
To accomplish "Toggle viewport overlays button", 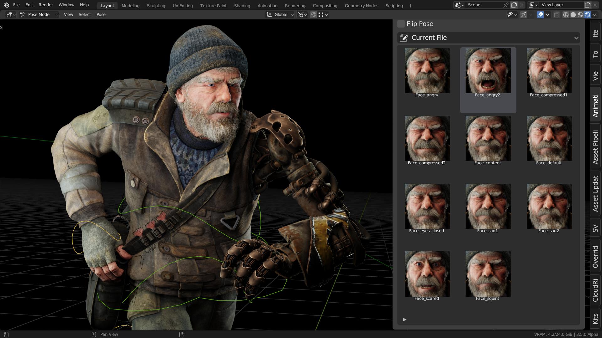I will [x=540, y=15].
